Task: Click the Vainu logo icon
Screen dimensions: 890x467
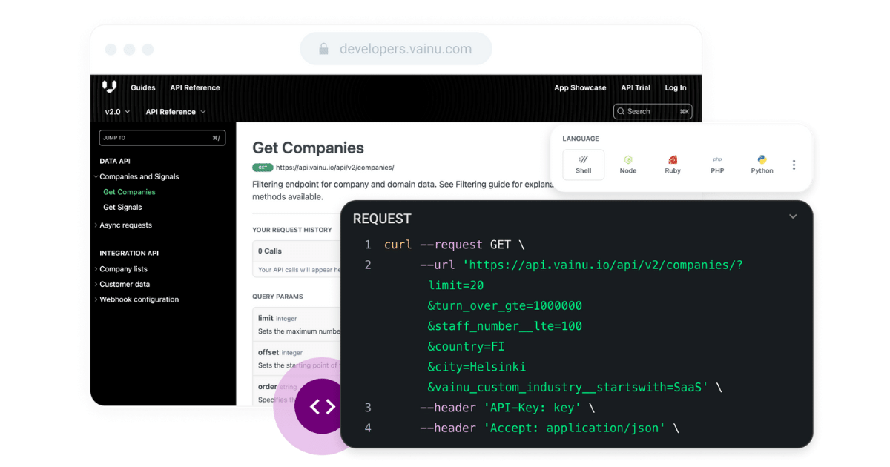Action: tap(109, 87)
